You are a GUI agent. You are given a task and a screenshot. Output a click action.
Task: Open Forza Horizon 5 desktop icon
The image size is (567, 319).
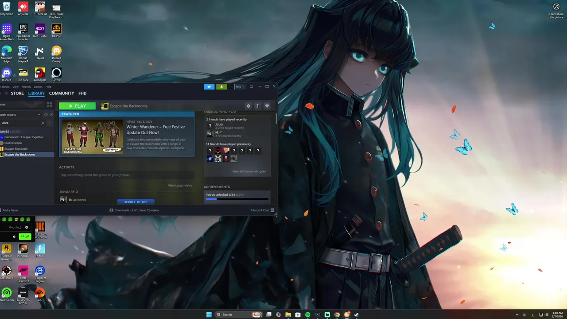pyautogui.click(x=23, y=274)
